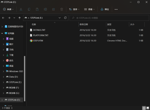
Task: Click the search STEPLink (E:) field
Action: click(x=109, y=18)
